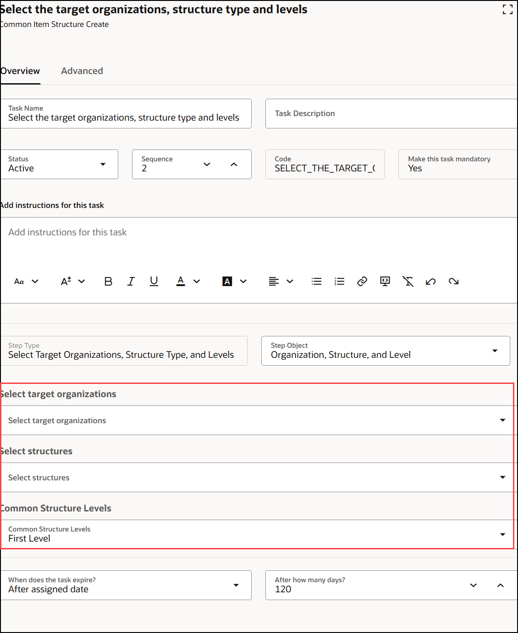Toggle bold formatting in the instructions toolbar

pyautogui.click(x=108, y=282)
